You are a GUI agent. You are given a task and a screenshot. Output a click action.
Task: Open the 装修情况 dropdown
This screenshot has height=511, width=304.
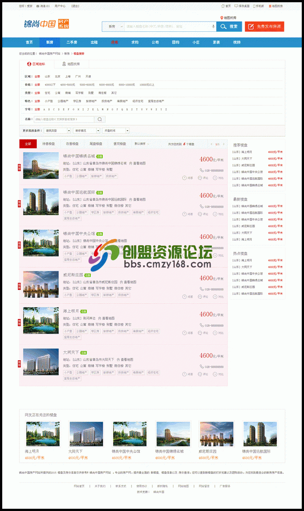[87, 131]
